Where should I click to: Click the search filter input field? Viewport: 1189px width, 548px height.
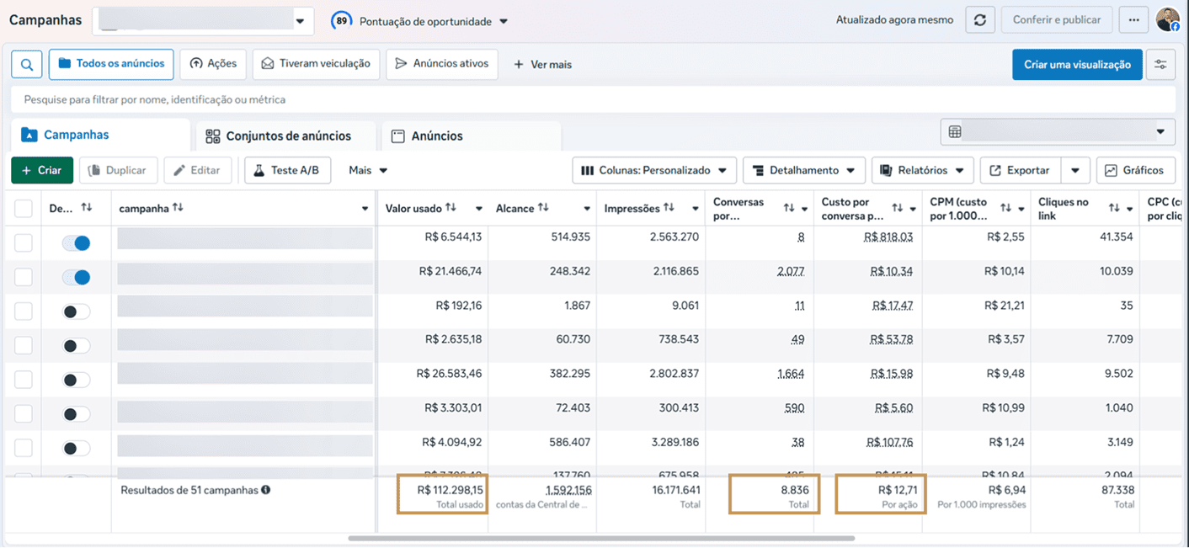[594, 99]
